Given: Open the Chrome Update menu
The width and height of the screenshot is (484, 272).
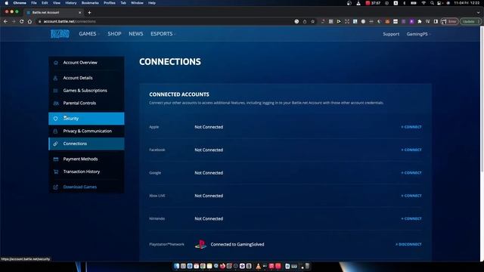Looking at the screenshot, I should (470, 22).
